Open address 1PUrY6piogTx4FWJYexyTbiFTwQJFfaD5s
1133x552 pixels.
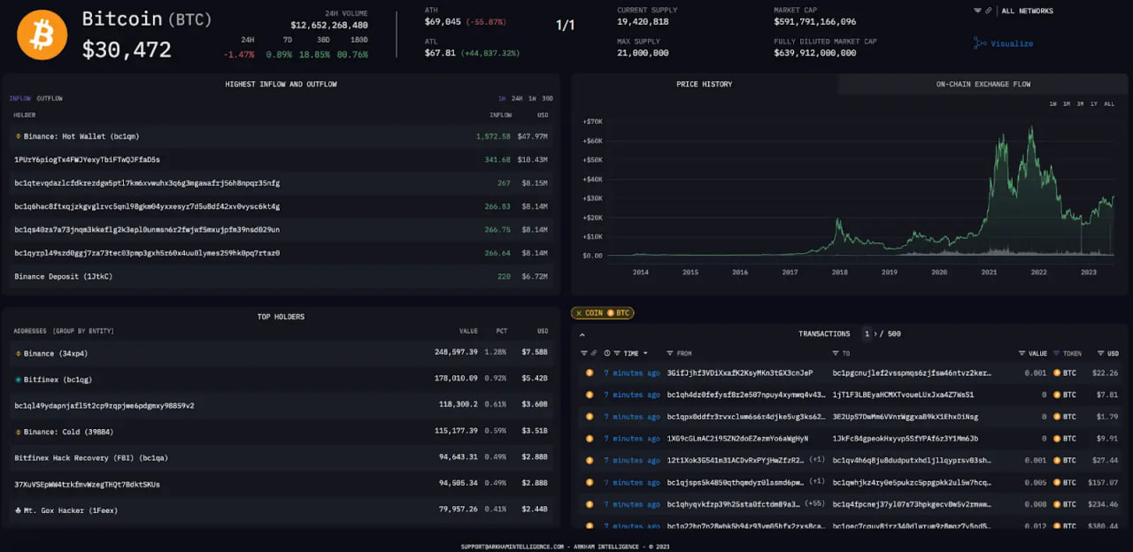point(87,159)
